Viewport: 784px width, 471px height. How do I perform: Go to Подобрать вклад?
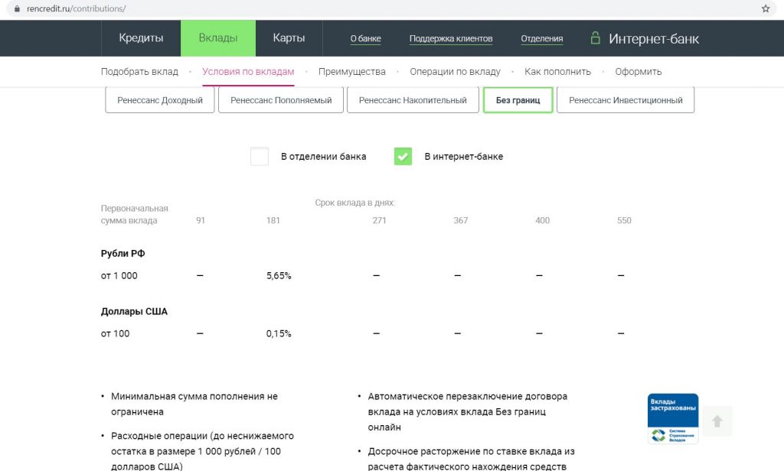(139, 71)
